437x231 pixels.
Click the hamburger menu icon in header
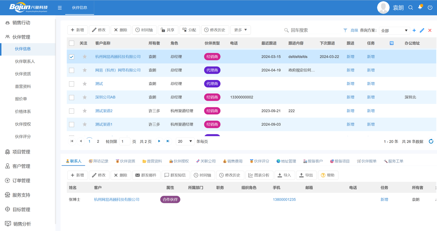[60, 8]
